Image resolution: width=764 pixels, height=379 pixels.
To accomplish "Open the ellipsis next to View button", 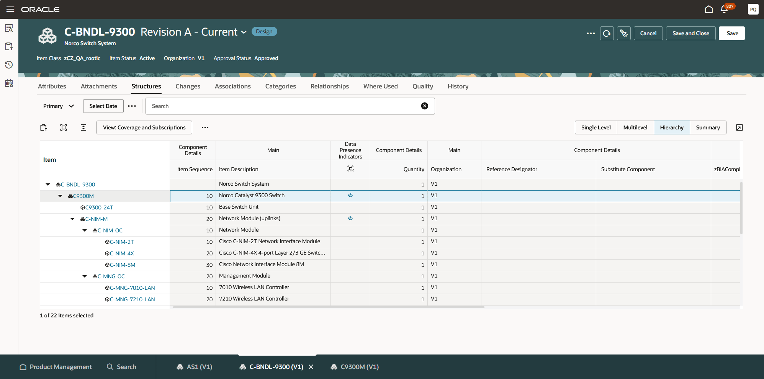I will (x=205, y=127).
